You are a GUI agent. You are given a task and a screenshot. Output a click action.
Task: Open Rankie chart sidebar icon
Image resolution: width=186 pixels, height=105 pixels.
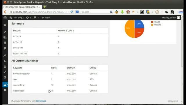(x=5, y=85)
